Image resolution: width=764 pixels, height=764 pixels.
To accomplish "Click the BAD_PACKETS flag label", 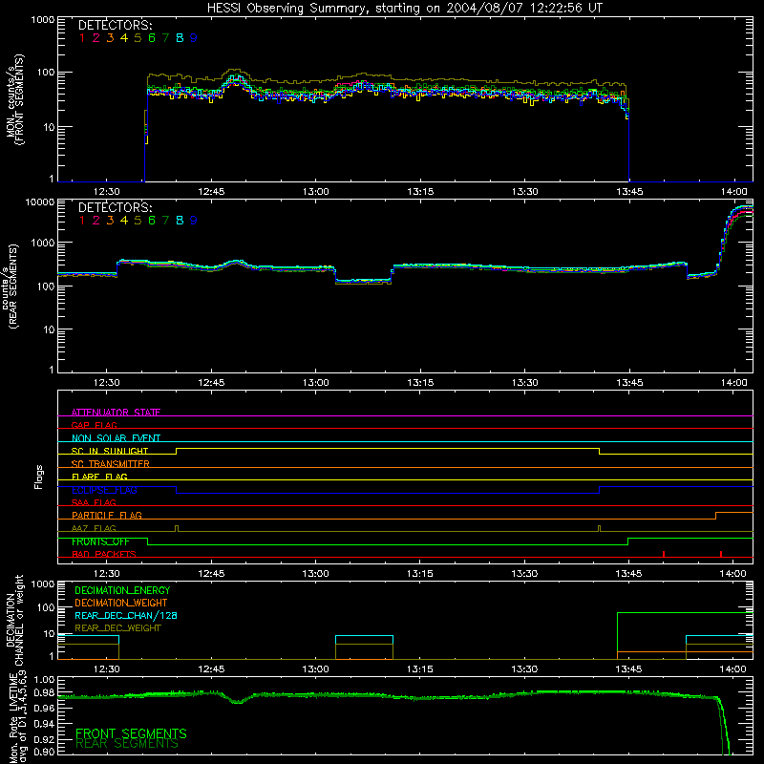I will click(x=104, y=554).
